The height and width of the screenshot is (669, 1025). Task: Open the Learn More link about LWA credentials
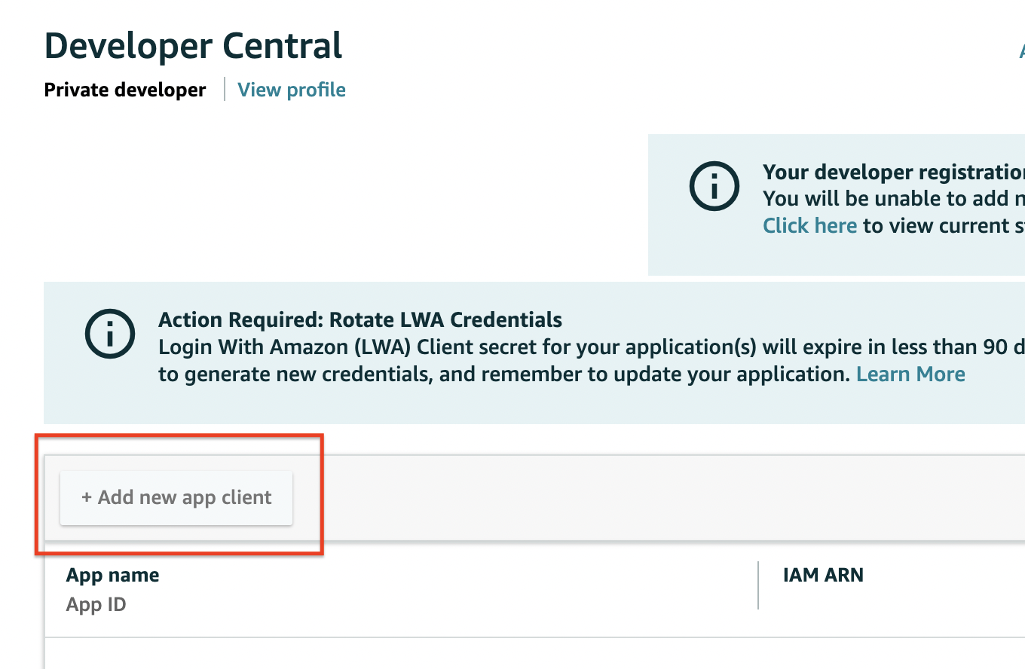coord(910,374)
